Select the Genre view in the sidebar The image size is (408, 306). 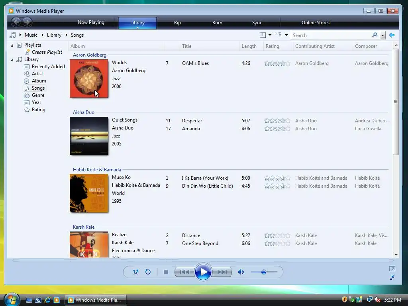coord(38,95)
